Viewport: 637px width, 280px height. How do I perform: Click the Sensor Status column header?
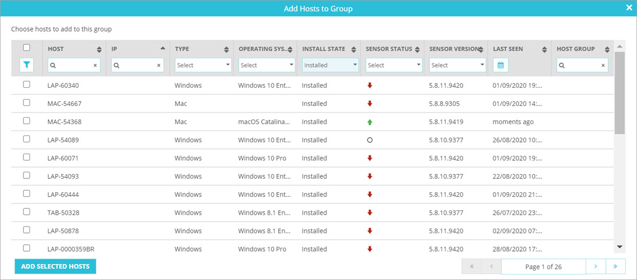point(389,49)
